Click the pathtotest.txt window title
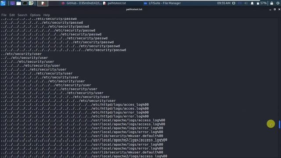 tap(134, 9)
